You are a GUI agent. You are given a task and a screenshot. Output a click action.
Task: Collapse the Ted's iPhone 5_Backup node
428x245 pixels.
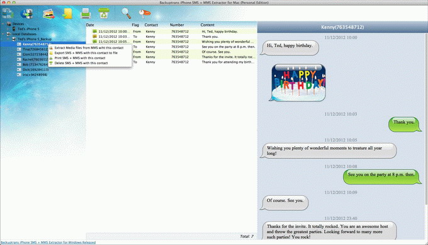(x=8, y=39)
